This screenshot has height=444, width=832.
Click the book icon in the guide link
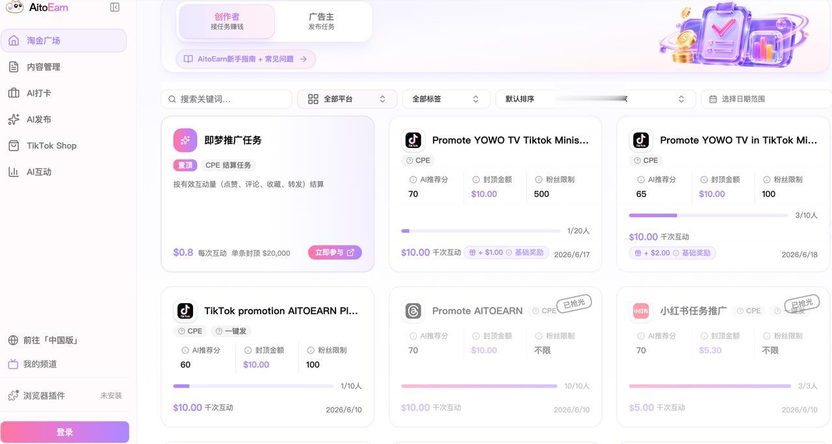click(x=188, y=59)
